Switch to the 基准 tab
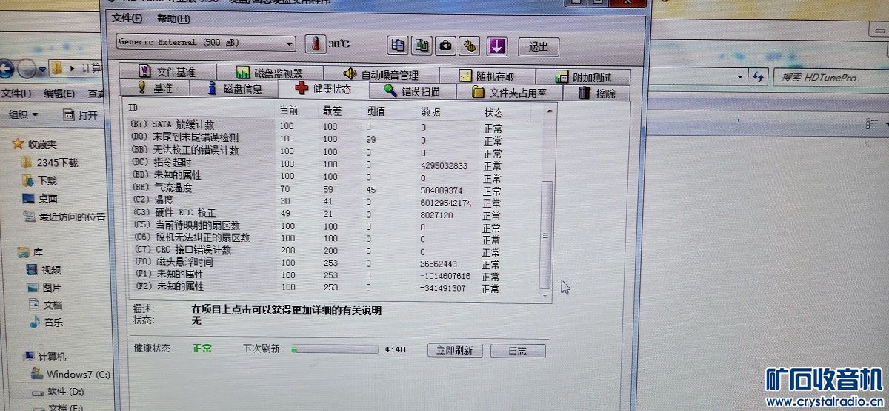The width and height of the screenshot is (889, 411). 154,88
